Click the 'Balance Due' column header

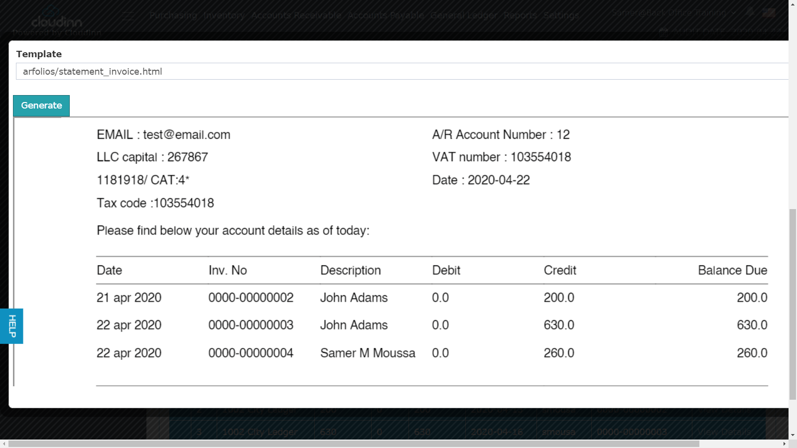coord(732,270)
